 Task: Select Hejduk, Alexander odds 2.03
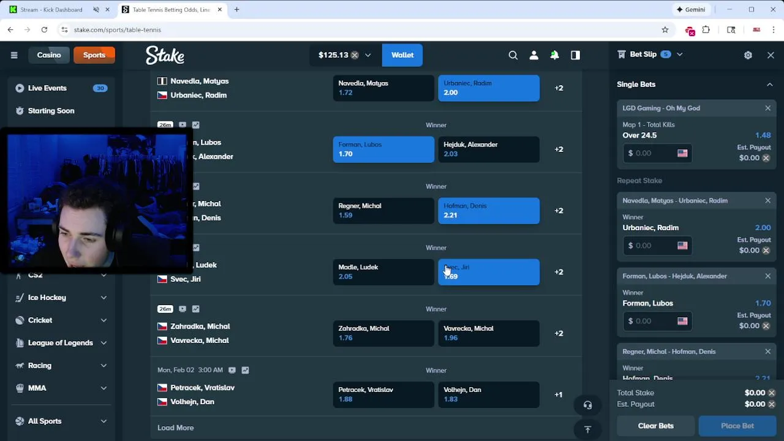(x=489, y=149)
